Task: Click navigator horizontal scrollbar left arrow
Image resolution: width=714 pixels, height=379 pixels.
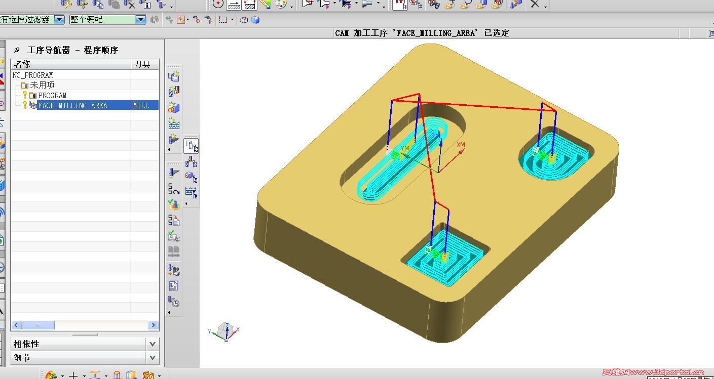Action: point(16,325)
